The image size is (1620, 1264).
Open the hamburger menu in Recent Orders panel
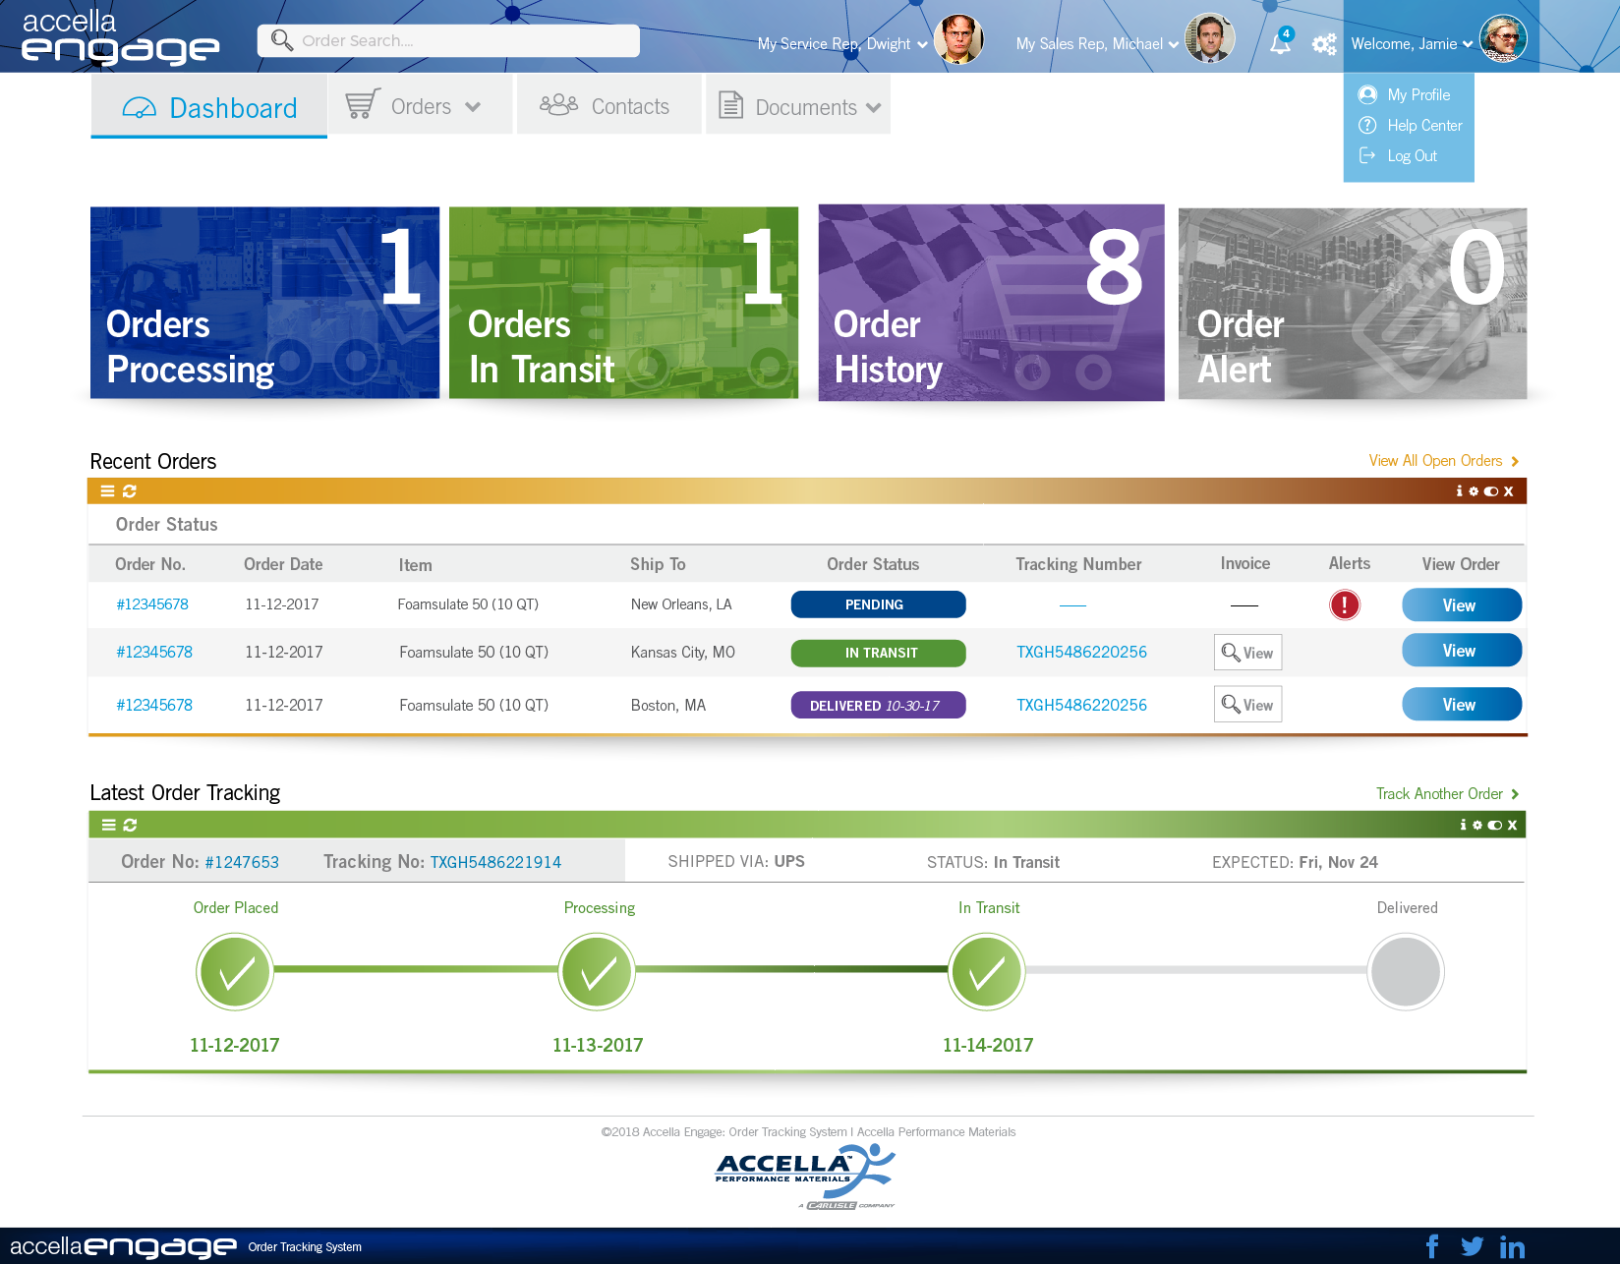pyautogui.click(x=108, y=491)
